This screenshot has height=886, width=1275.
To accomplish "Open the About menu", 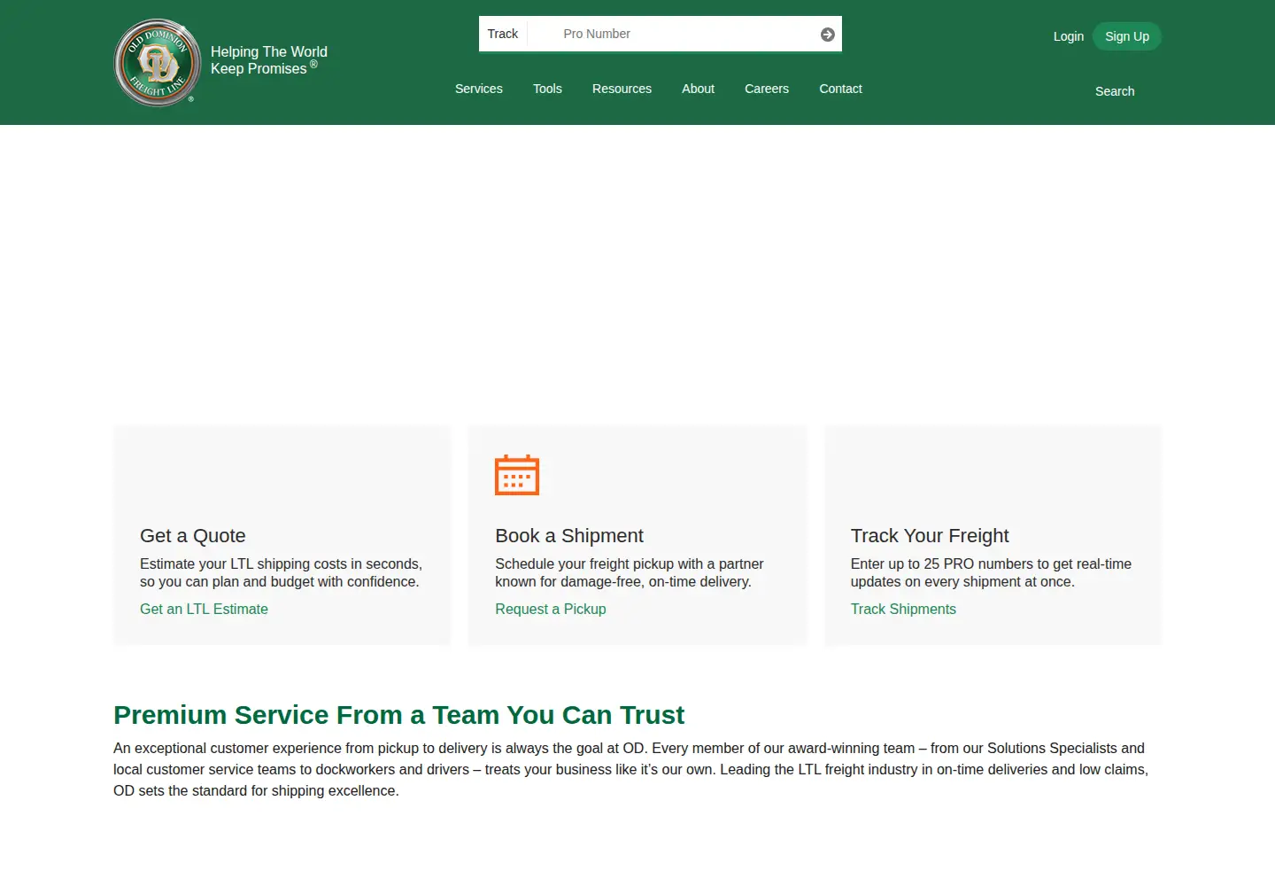I will pyautogui.click(x=698, y=89).
